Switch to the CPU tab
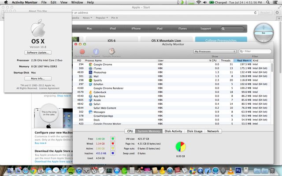Image resolution: width=282 pixels, height=176 pixels. 130,131
